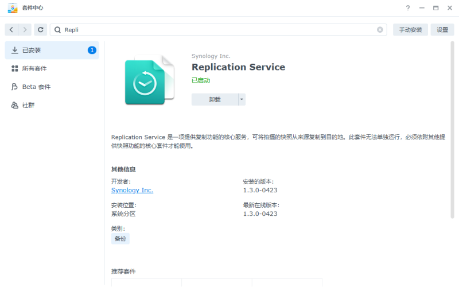459x287 pixels.
Task: Click the 其他信息 heading
Action: pos(123,169)
